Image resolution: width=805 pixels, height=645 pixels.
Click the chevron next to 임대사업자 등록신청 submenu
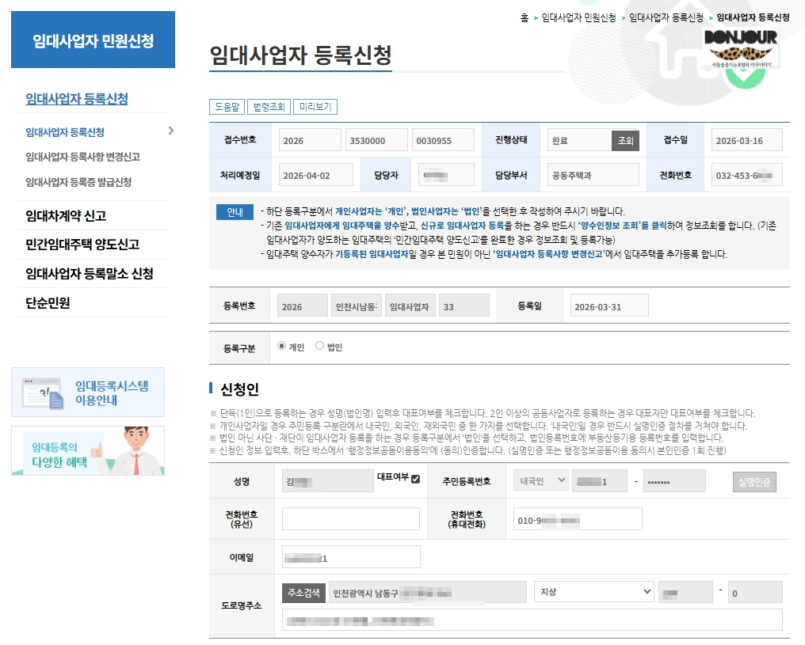171,131
